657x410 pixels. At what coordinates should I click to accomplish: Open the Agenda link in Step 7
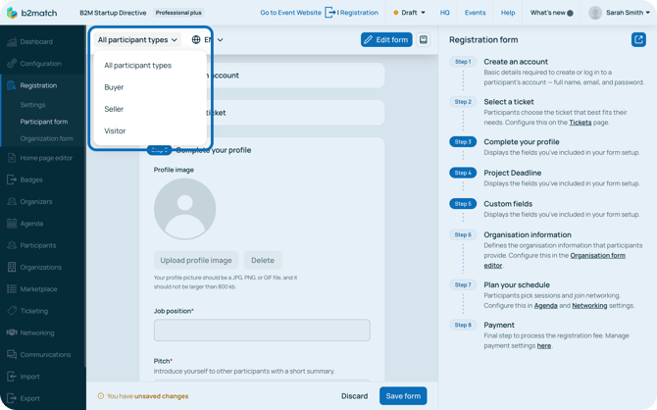(545, 306)
